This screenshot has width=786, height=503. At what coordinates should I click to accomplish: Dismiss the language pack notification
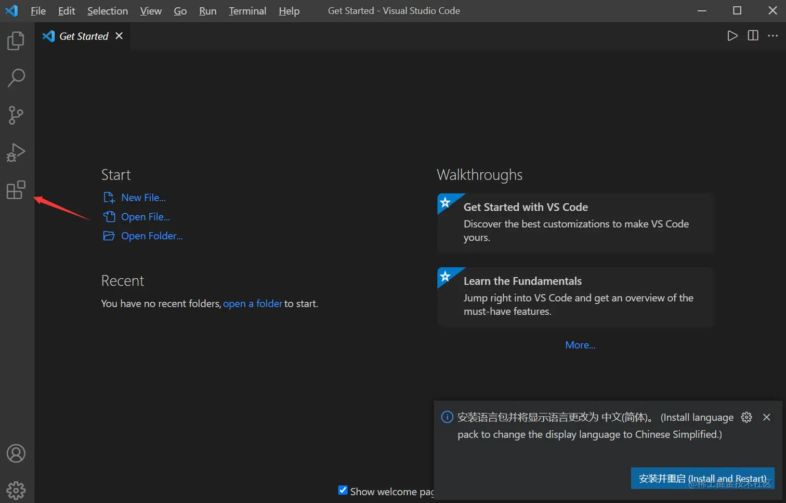tap(767, 417)
